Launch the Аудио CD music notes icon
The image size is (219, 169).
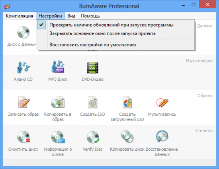click(x=23, y=67)
